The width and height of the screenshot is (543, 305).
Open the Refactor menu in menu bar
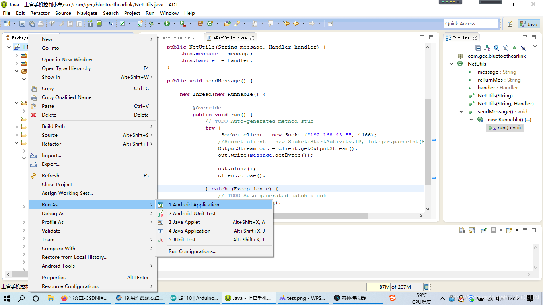coord(40,13)
